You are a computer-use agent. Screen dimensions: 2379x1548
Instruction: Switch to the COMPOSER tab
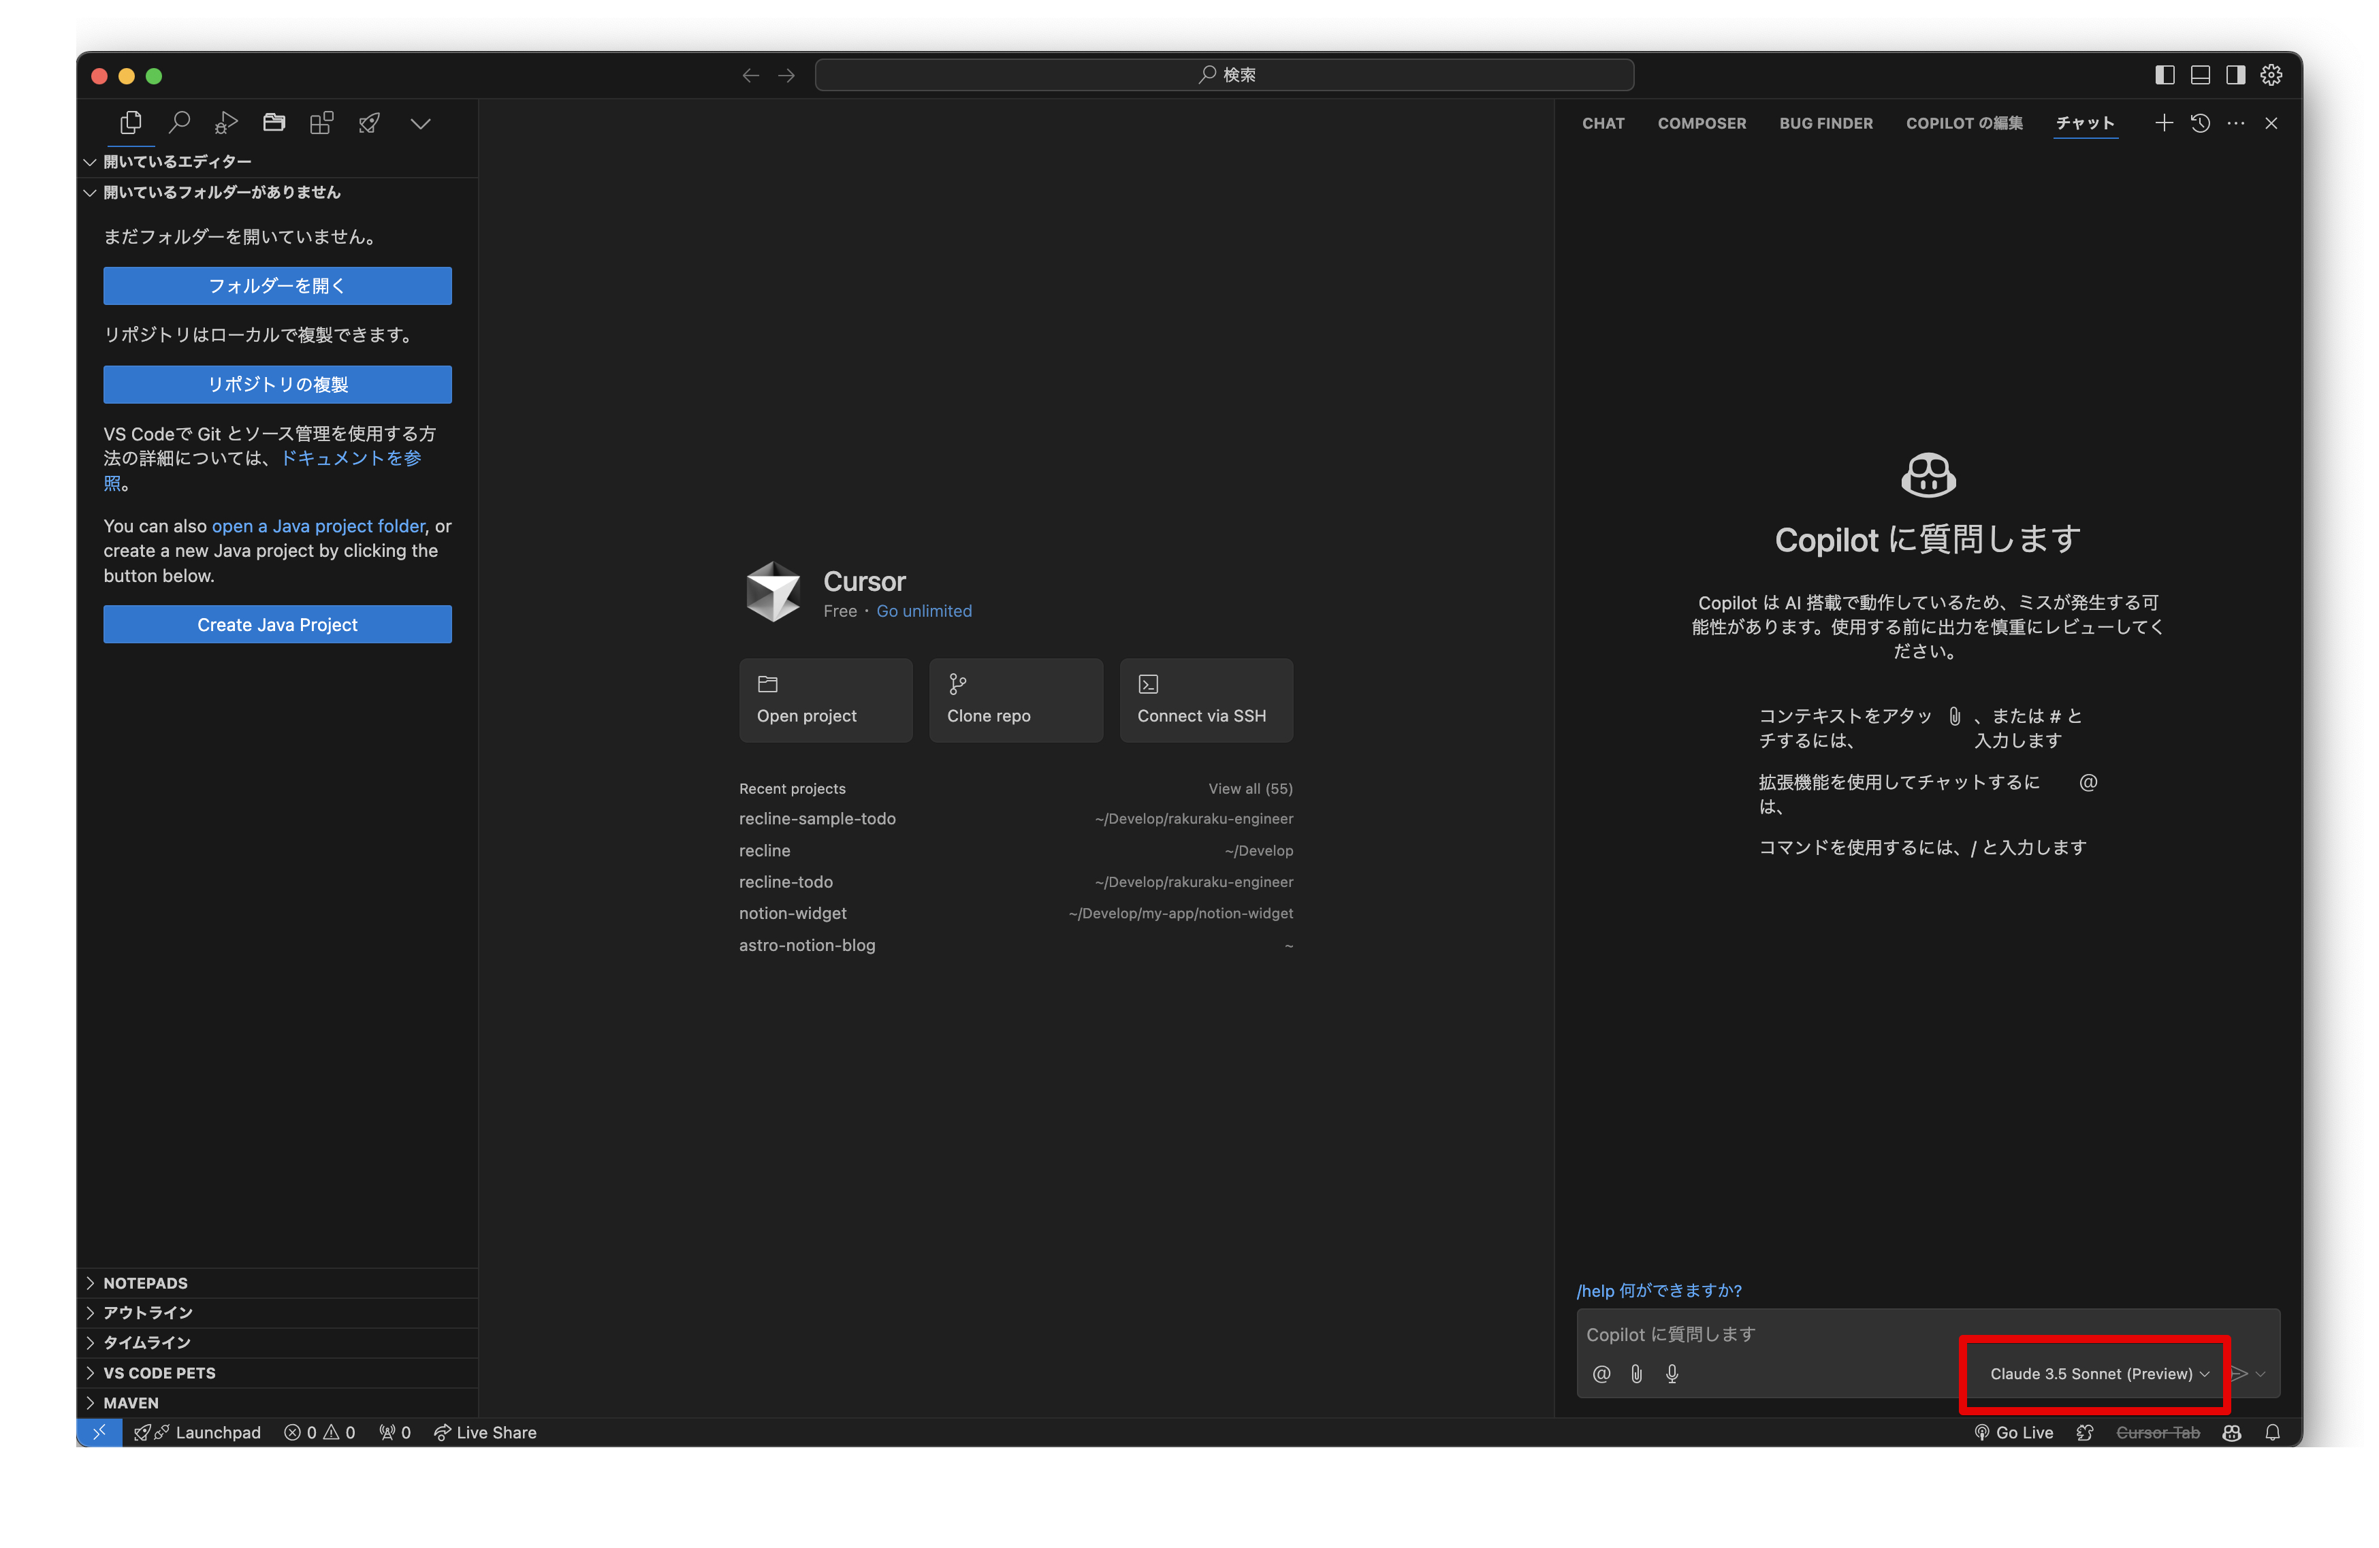tap(1702, 123)
